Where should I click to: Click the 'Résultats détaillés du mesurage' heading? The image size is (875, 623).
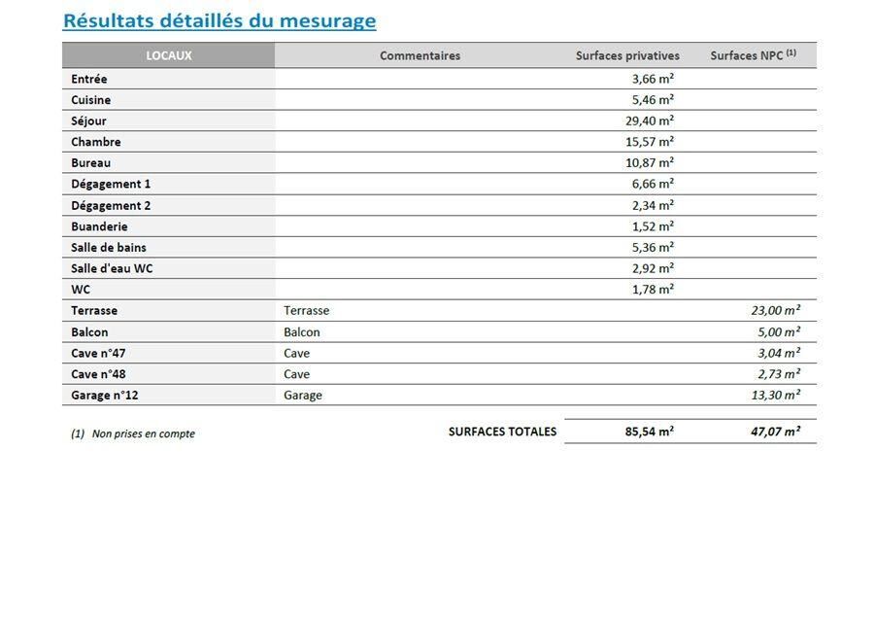[219, 20]
